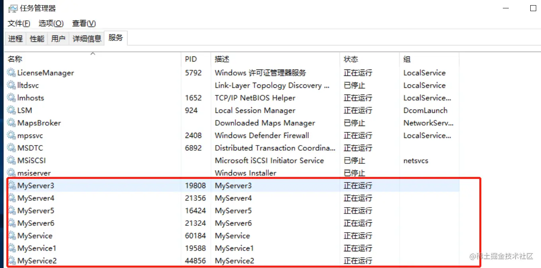Click PID 60184 of MyService
The height and width of the screenshot is (268, 541).
coord(195,235)
